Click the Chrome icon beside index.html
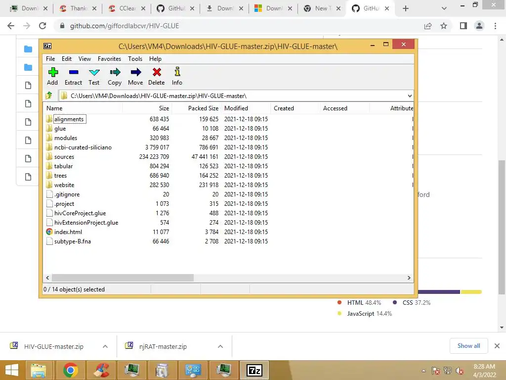 [49, 232]
